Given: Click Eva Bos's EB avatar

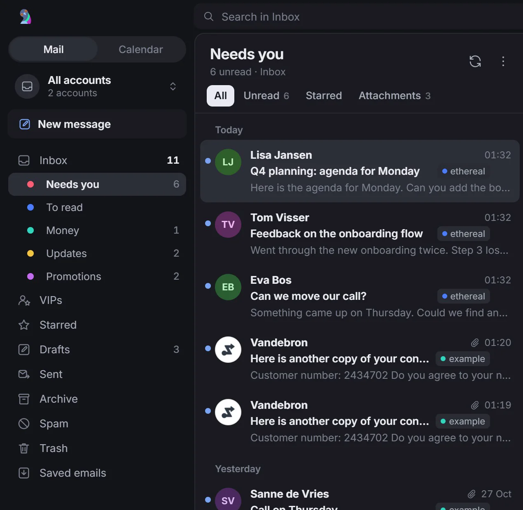Looking at the screenshot, I should (228, 287).
